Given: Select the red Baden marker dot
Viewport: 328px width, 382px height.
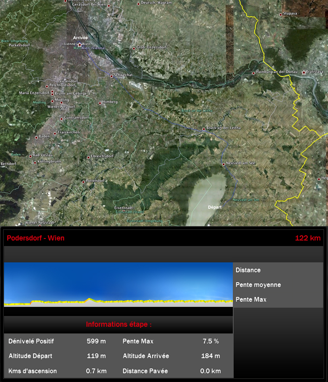Looking at the screenshot, I should tap(36, 138).
